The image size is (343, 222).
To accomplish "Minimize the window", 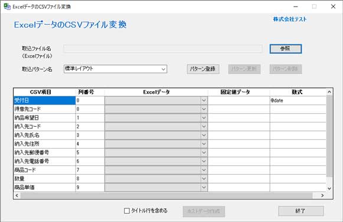I will (x=296, y=7).
